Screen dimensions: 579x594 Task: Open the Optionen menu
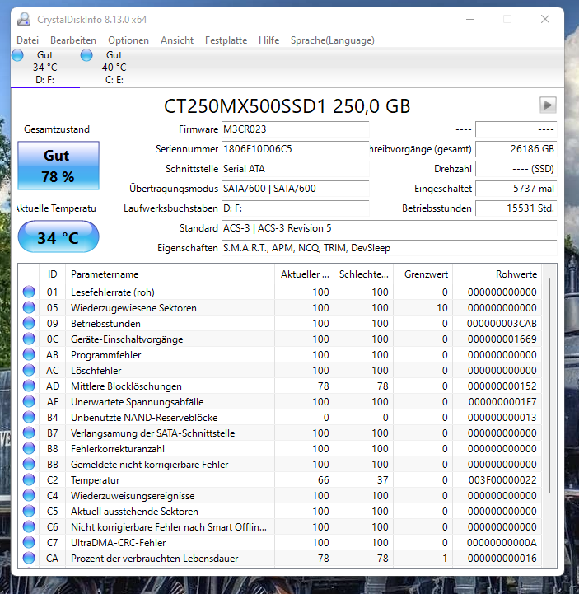pyautogui.click(x=128, y=40)
